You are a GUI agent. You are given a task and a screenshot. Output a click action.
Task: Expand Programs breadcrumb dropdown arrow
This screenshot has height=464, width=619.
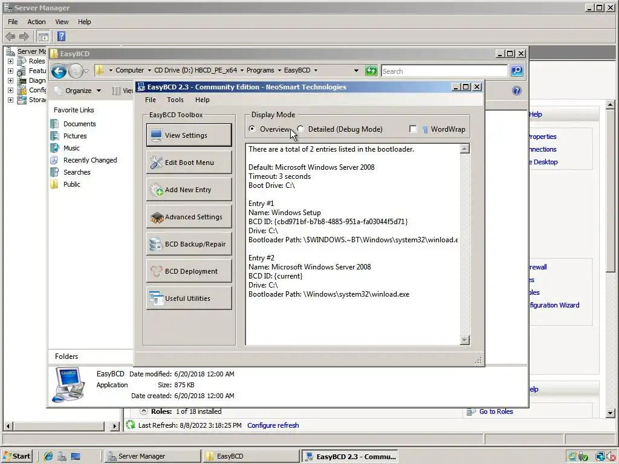point(279,70)
